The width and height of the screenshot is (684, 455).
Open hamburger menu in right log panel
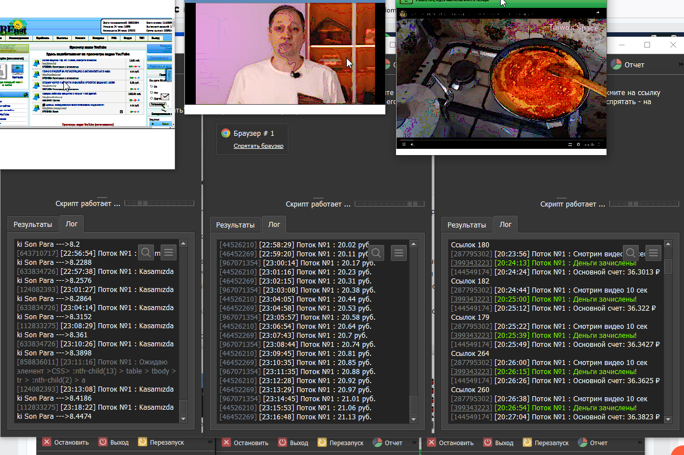pyautogui.click(x=653, y=252)
